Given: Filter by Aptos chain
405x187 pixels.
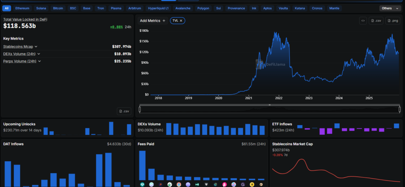Looking at the screenshot, I should click(x=268, y=8).
